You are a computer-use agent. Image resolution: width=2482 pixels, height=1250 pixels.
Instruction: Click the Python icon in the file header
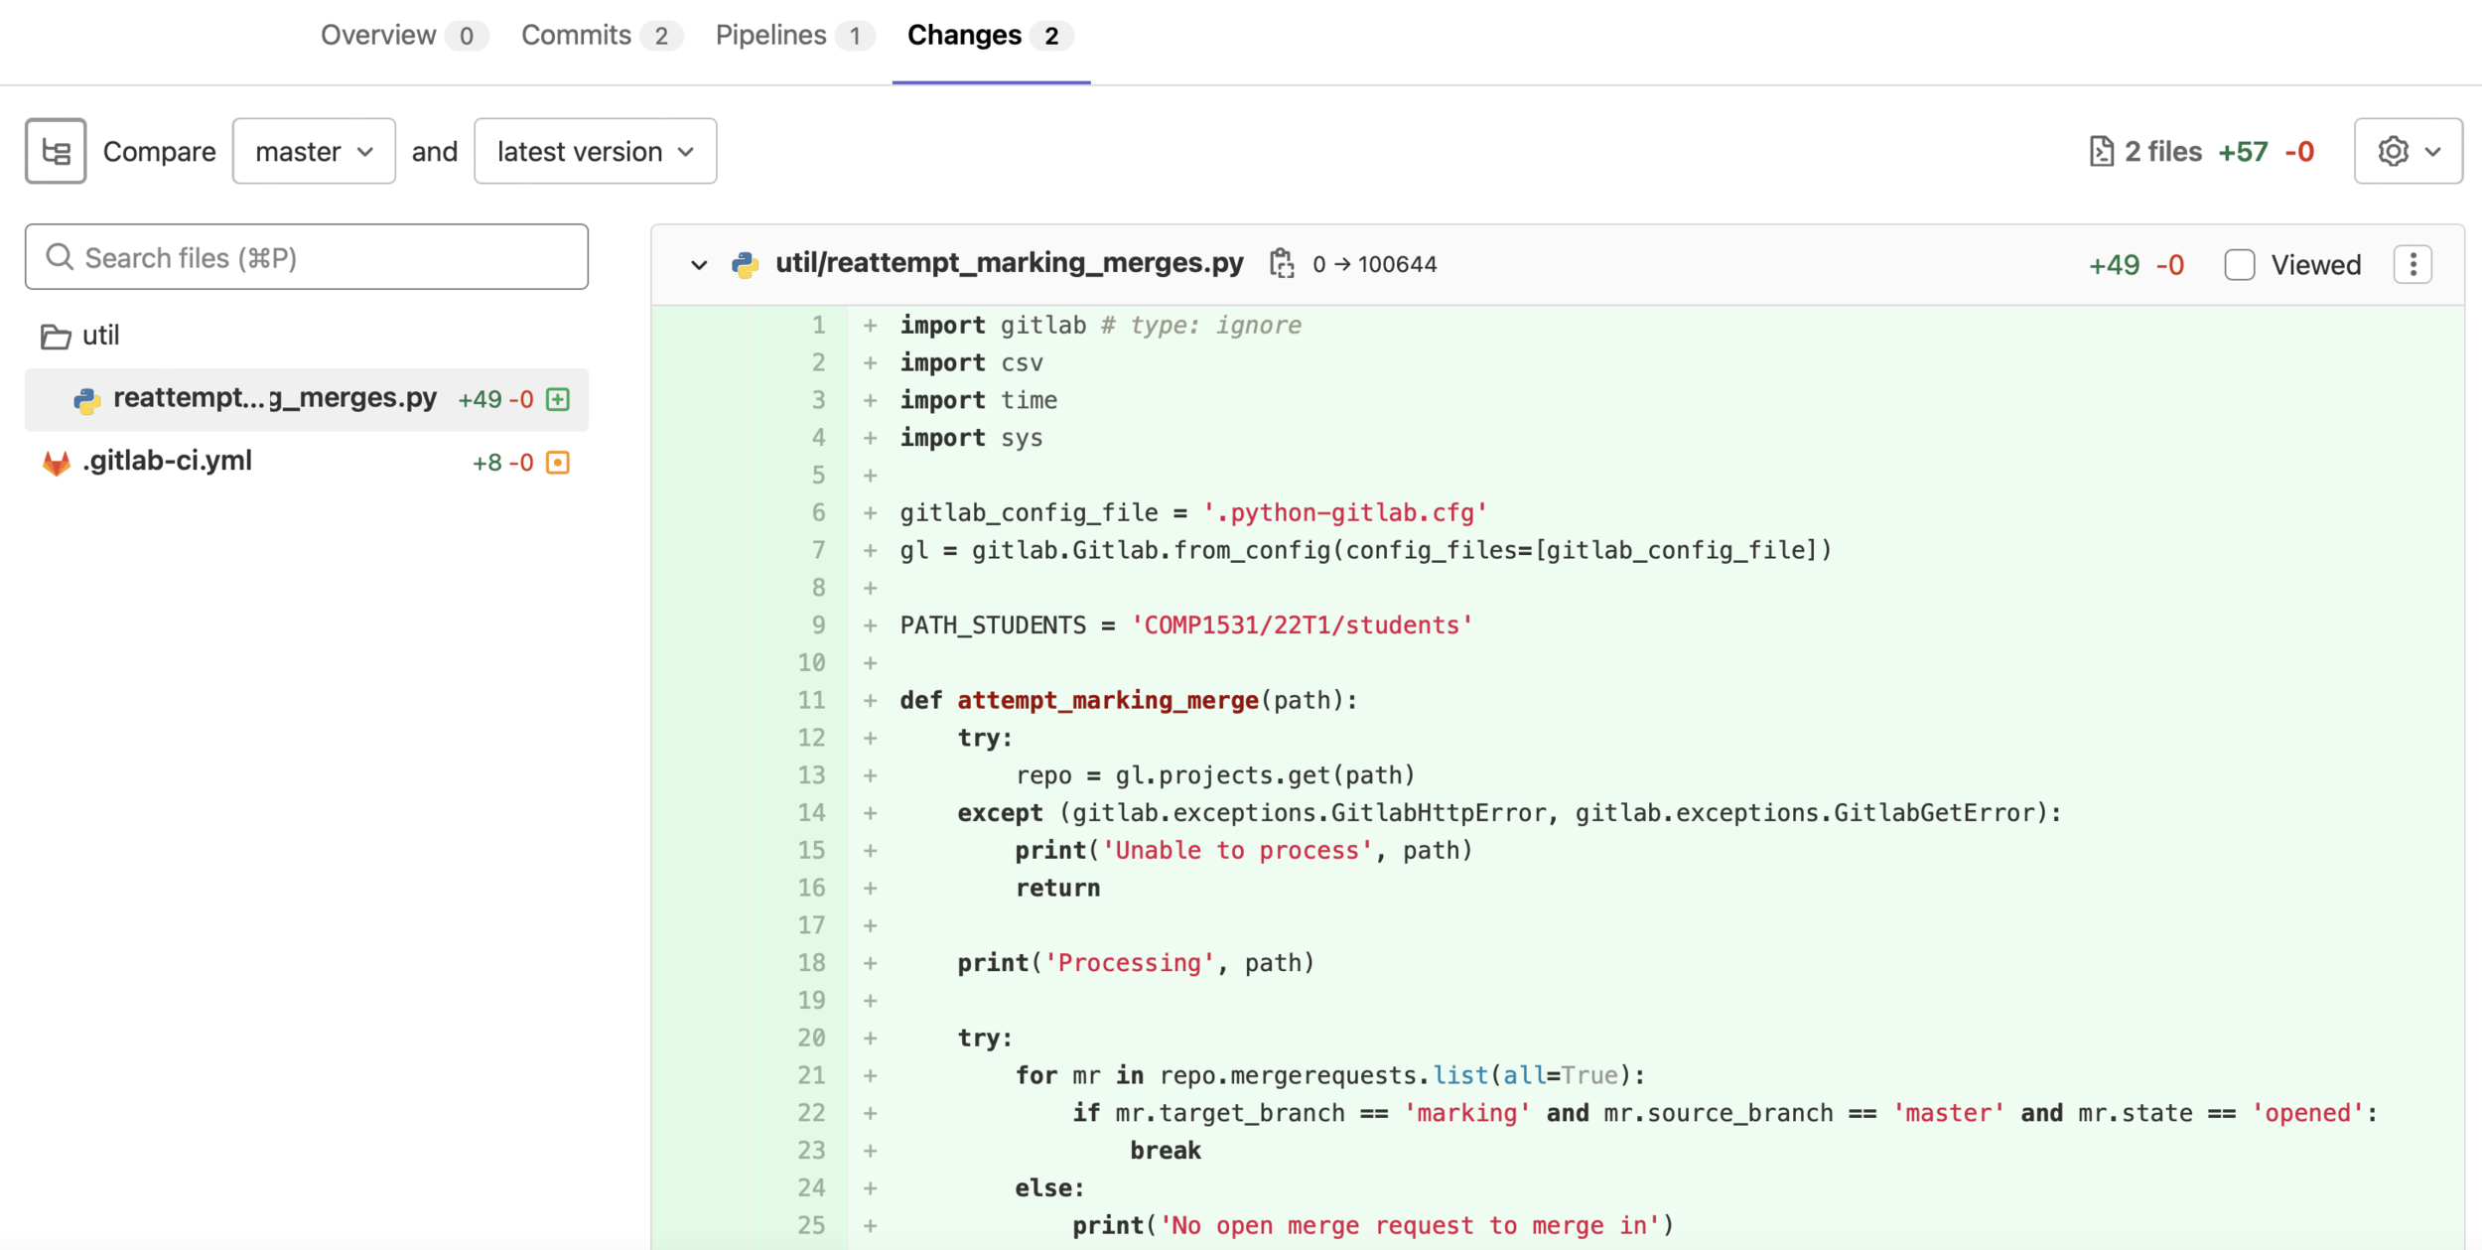[x=745, y=264]
